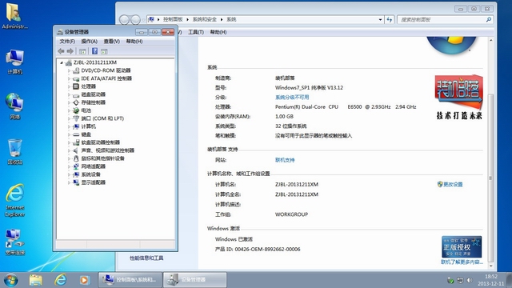Open the 帮助(H) menu in Device Manager
The width and height of the screenshot is (512, 288).
tap(134, 42)
